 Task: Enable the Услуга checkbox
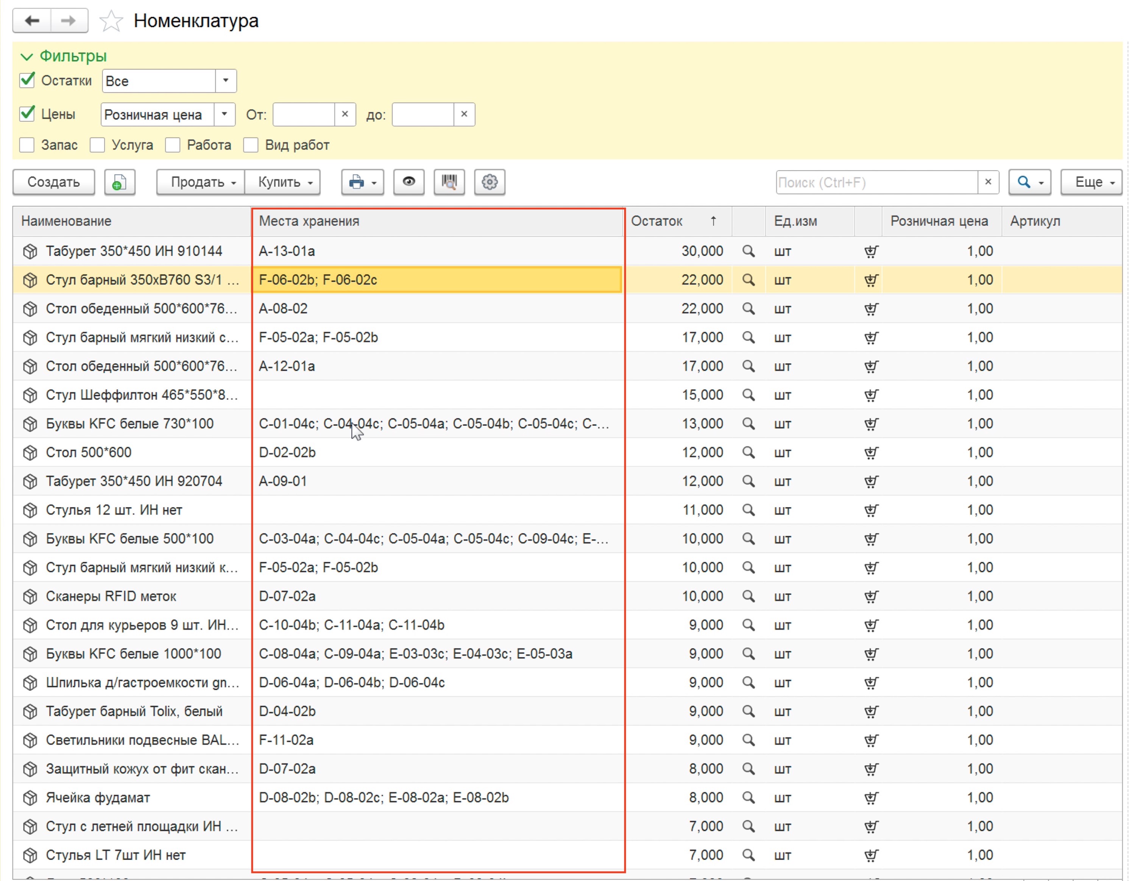point(97,145)
